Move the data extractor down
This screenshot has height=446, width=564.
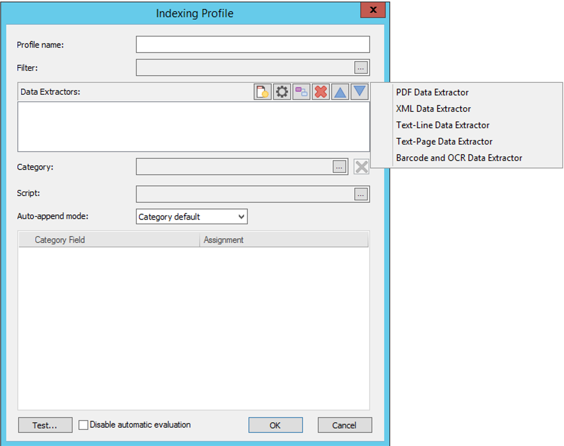pos(359,91)
